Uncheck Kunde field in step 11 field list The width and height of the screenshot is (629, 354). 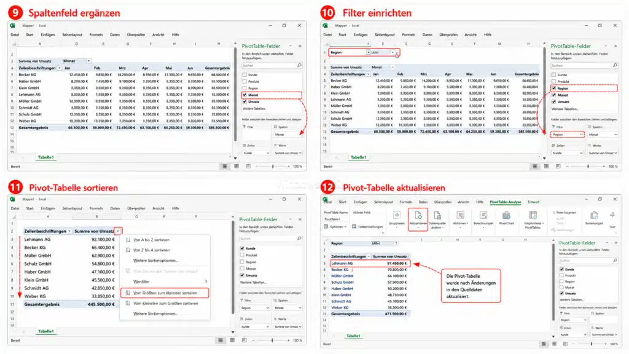(x=242, y=248)
